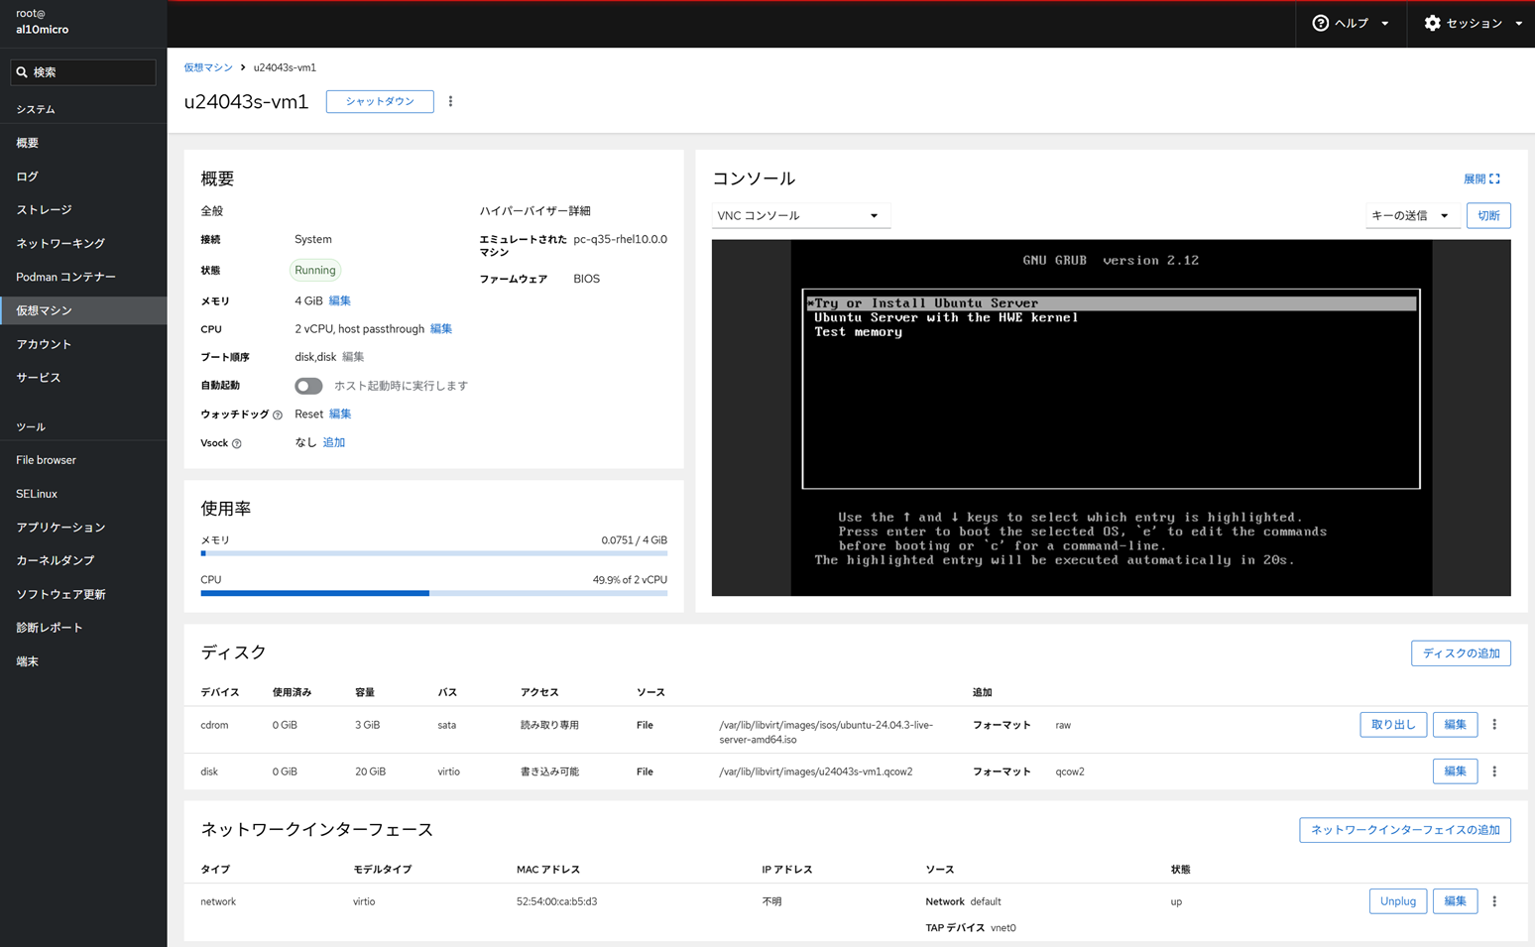The image size is (1535, 947).
Task: Click 編集 link next to CPU setting
Action: (x=441, y=329)
